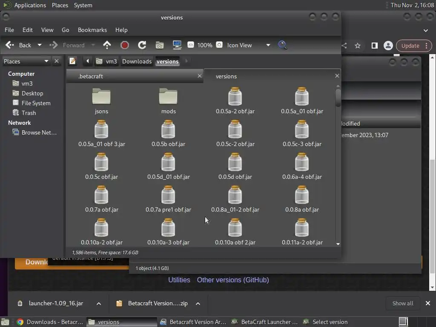Open the file search magnifier icon
This screenshot has width=436, height=327.
283,45
